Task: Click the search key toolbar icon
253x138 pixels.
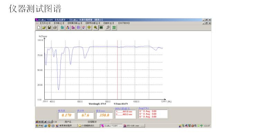Action: coord(107,27)
